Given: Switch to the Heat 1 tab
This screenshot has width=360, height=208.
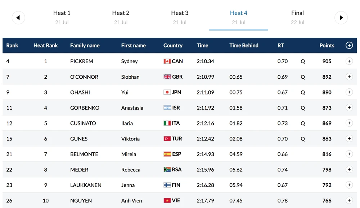Looking at the screenshot, I should pos(62,17).
